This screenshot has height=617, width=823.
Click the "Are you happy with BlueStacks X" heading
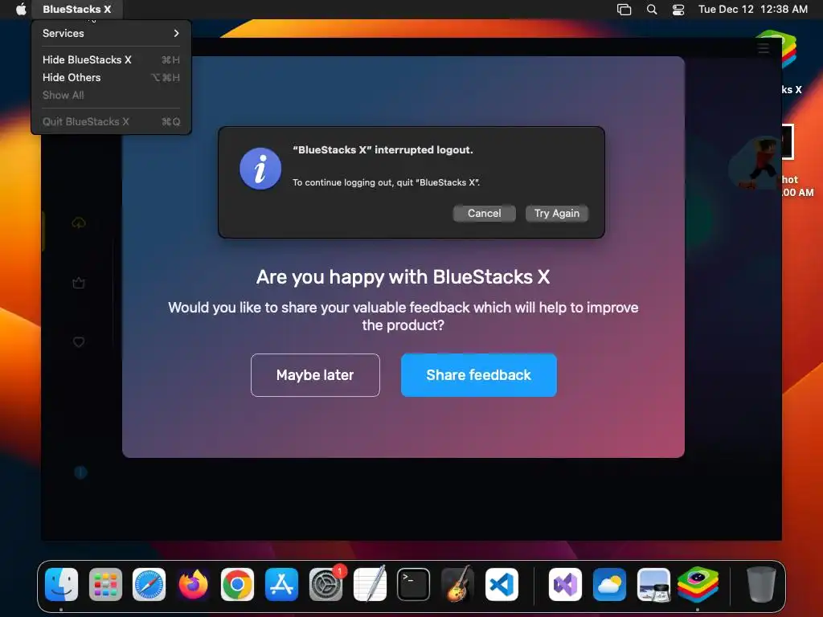coord(403,277)
